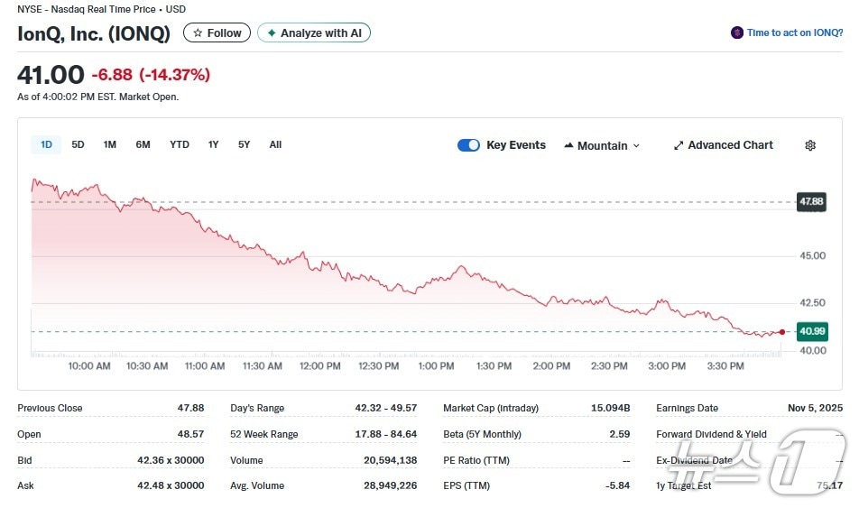Open chart settings gear icon

tap(809, 145)
